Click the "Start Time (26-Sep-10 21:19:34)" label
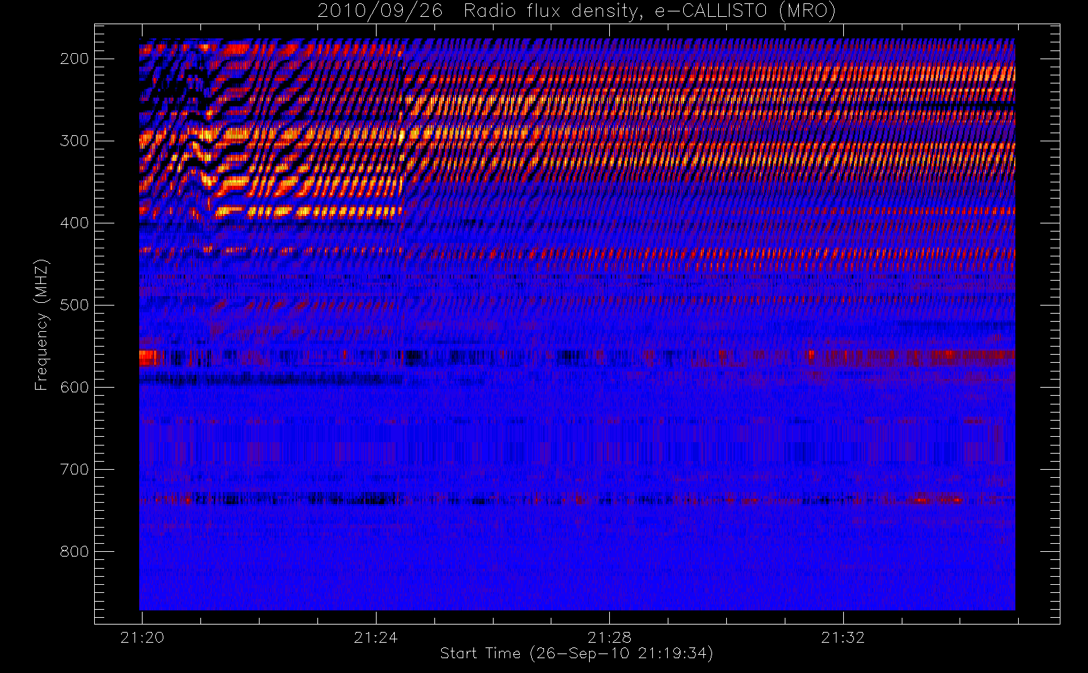This screenshot has height=673, width=1088. click(x=576, y=653)
